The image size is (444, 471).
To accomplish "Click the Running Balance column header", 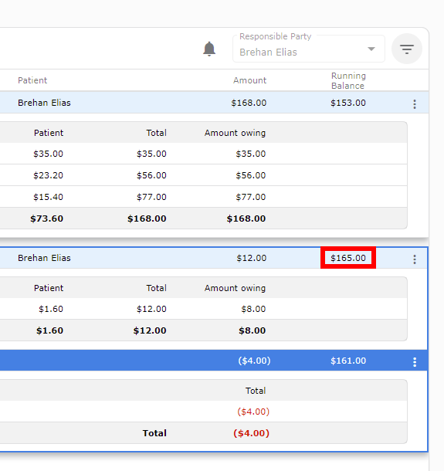I will (348, 80).
